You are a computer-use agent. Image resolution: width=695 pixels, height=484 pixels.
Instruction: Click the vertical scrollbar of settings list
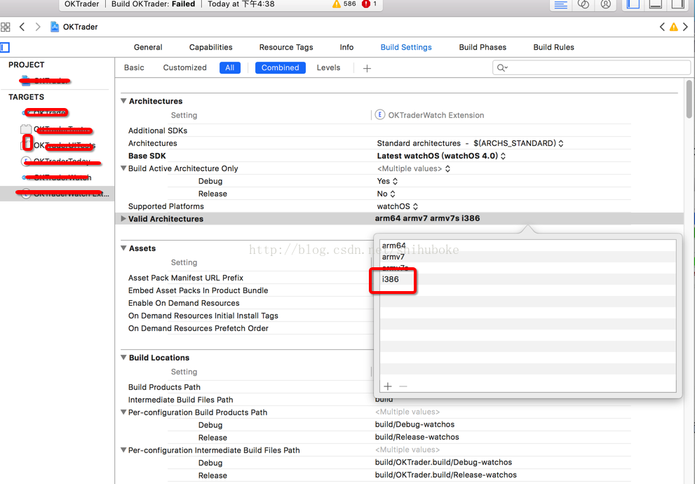[689, 100]
